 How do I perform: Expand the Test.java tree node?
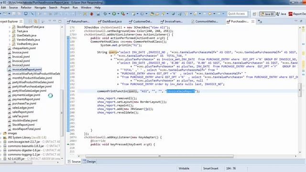tap(10, 31)
